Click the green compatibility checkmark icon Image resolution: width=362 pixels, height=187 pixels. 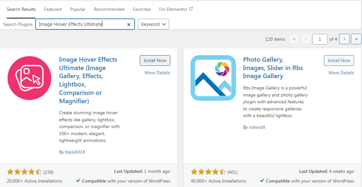coord(78,181)
